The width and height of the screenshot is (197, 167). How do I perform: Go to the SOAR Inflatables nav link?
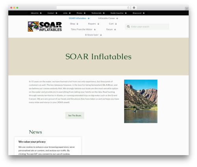coord(78,18)
